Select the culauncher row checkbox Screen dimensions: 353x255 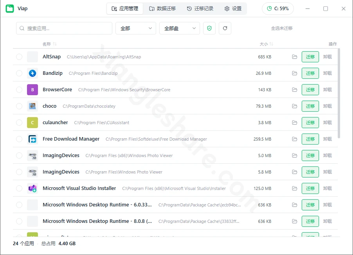click(19, 123)
